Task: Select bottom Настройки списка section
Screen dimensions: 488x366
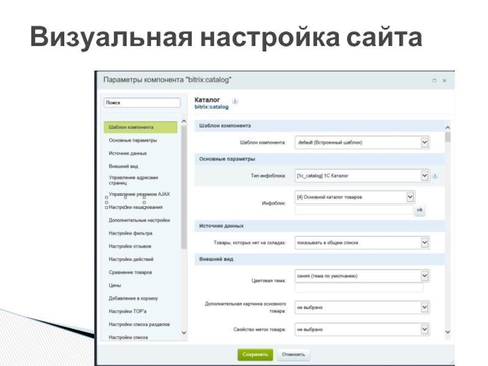Action: 128,337
